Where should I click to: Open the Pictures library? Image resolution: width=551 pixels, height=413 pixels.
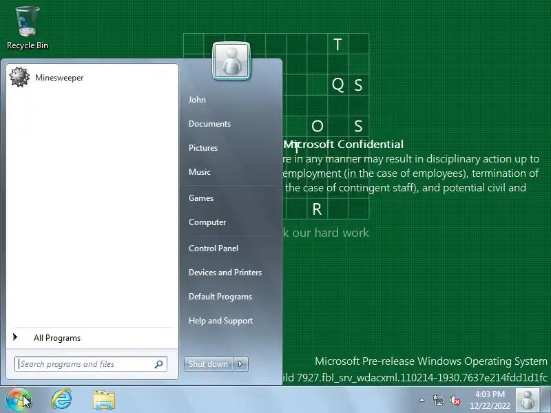click(202, 148)
